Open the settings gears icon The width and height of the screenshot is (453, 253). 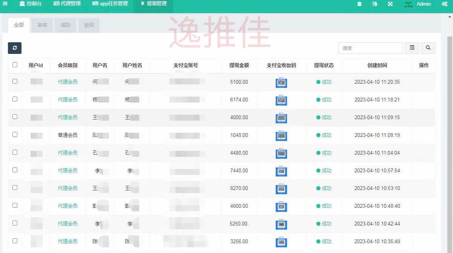pos(444,4)
